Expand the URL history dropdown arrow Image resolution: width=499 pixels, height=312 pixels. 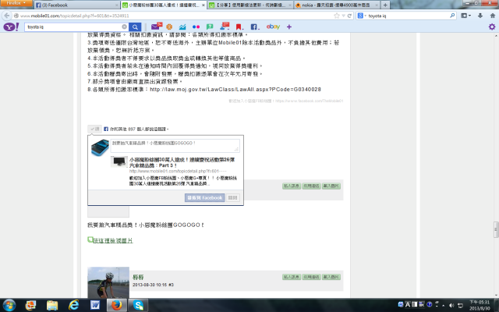point(343,16)
